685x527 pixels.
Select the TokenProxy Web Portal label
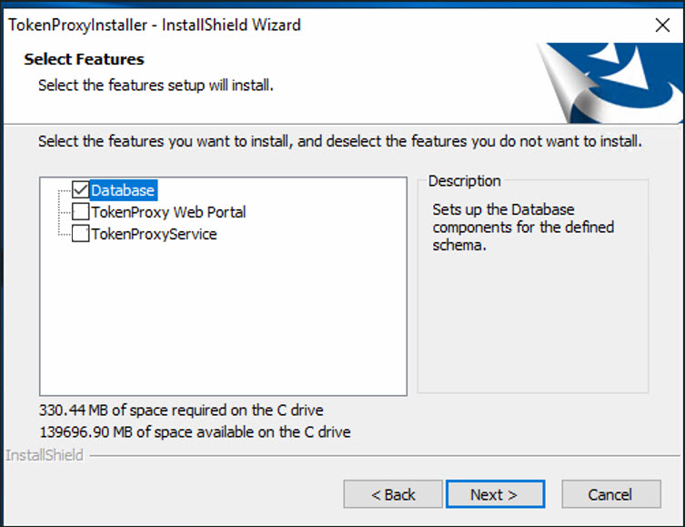tap(168, 212)
